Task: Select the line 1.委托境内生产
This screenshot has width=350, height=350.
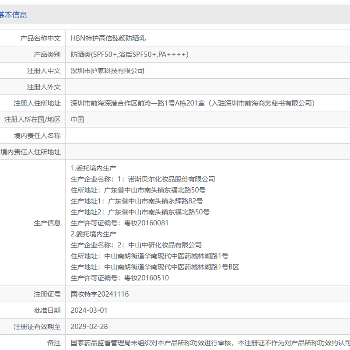Action: point(94,168)
